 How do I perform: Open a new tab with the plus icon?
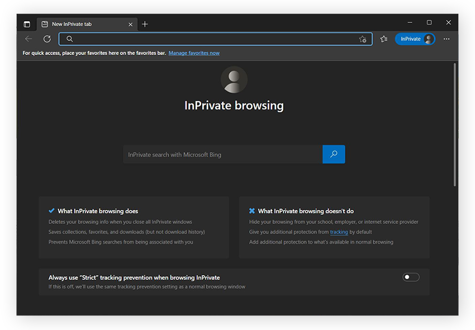(x=145, y=24)
